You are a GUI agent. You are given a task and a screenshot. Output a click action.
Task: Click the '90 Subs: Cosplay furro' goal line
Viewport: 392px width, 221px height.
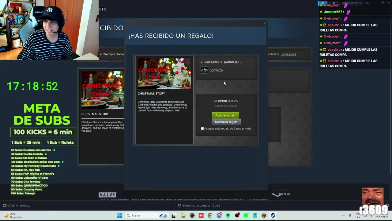point(27,190)
